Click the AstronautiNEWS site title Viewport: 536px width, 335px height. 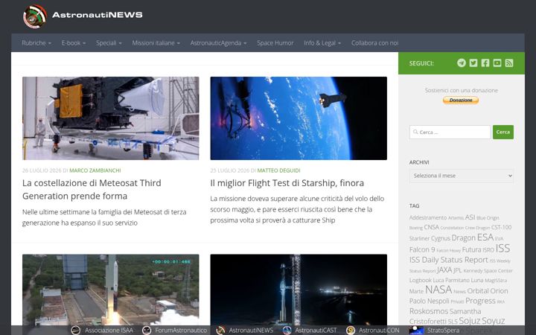(98, 15)
